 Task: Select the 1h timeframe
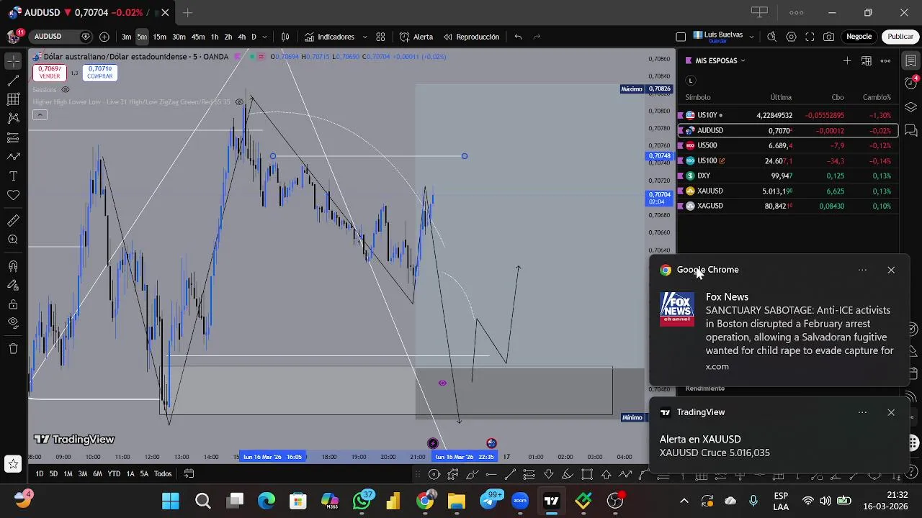[215, 37]
